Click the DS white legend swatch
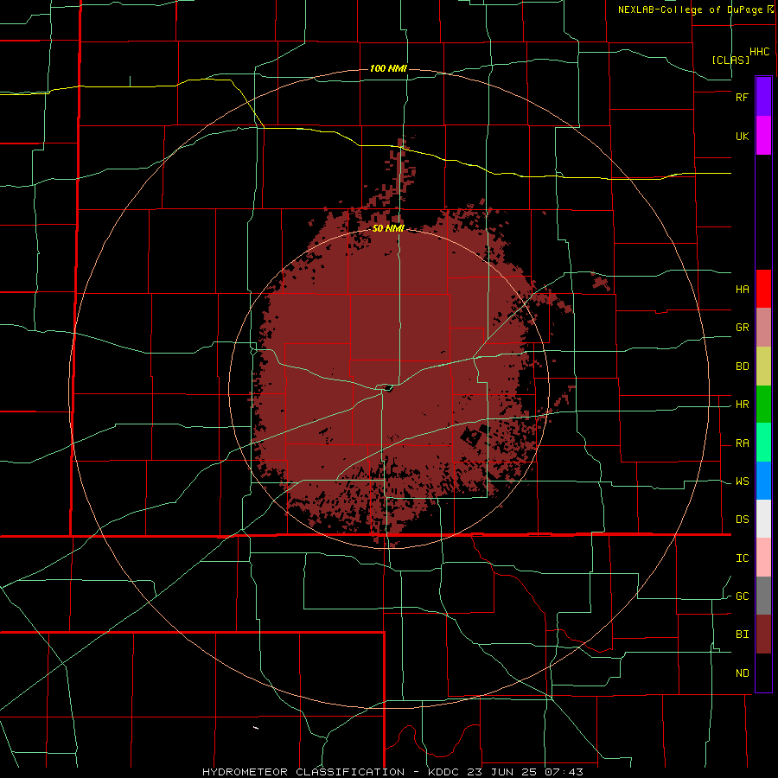This screenshot has width=778, height=778. pos(763,519)
